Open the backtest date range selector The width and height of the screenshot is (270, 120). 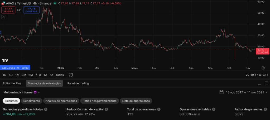[x=243, y=92]
